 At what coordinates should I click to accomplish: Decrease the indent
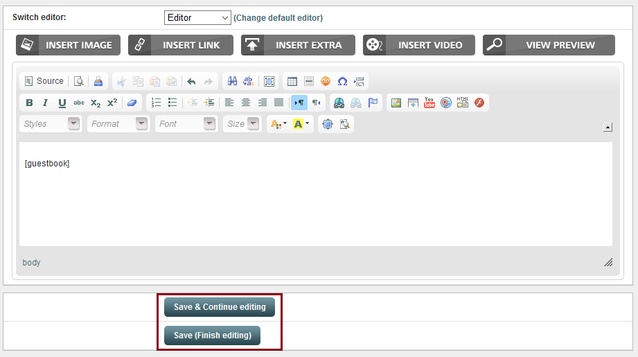pyautogui.click(x=193, y=103)
